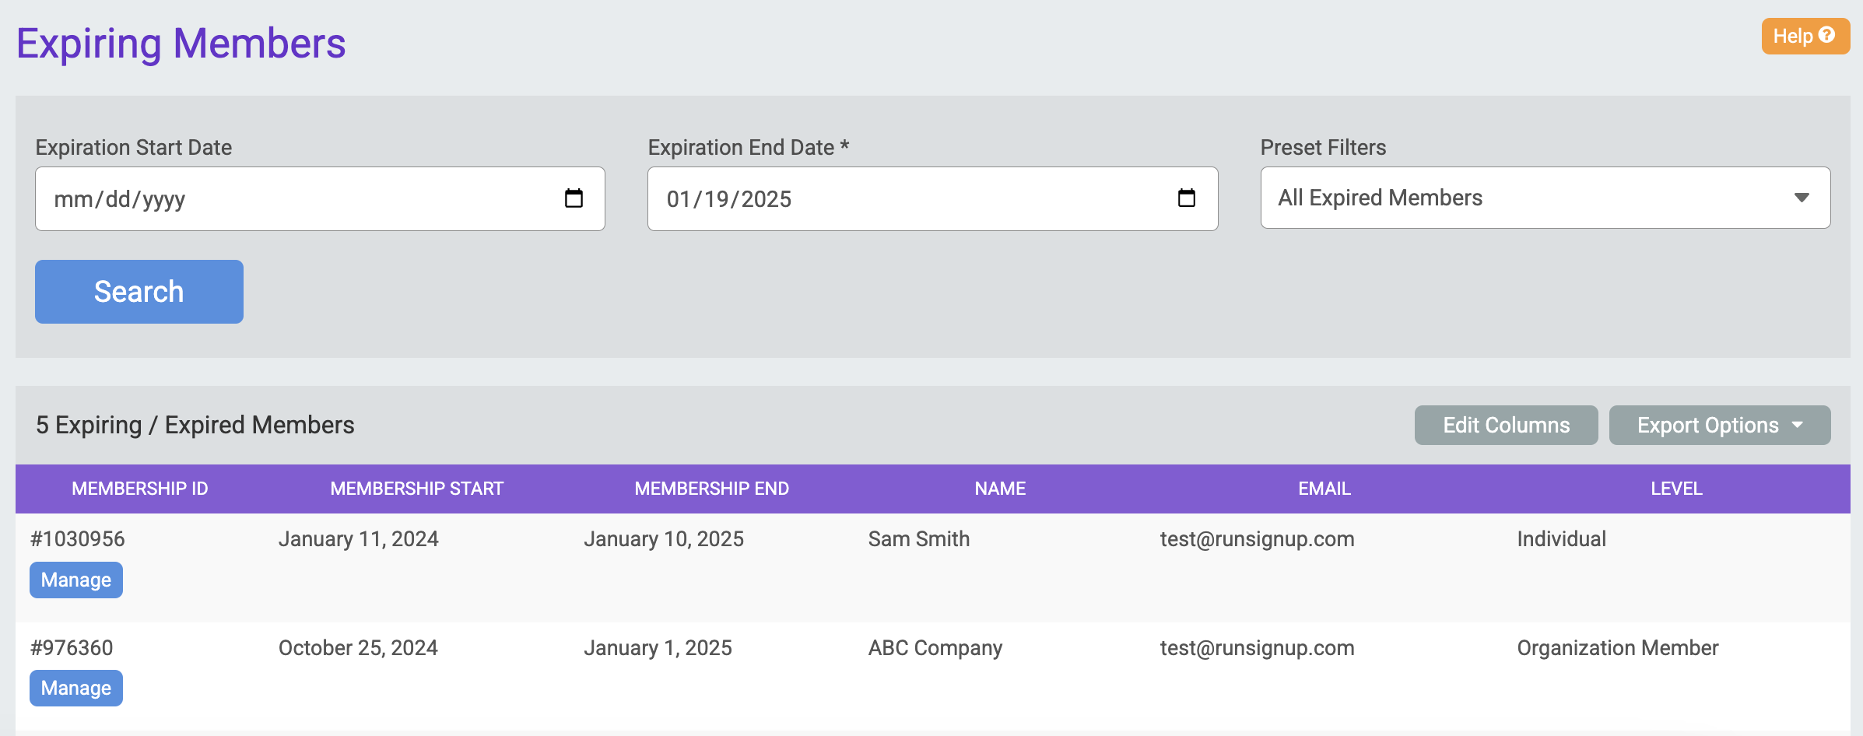Open the Export Options dropdown
Screen dimensions: 1863x736
coord(1719,425)
